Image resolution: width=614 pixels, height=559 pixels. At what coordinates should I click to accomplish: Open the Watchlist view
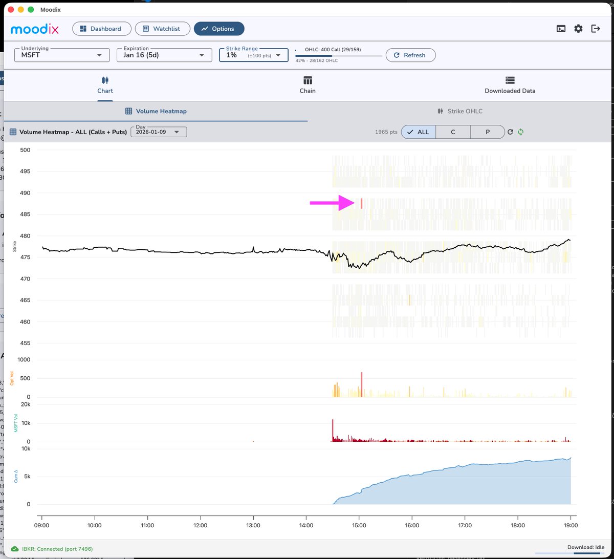(x=163, y=29)
